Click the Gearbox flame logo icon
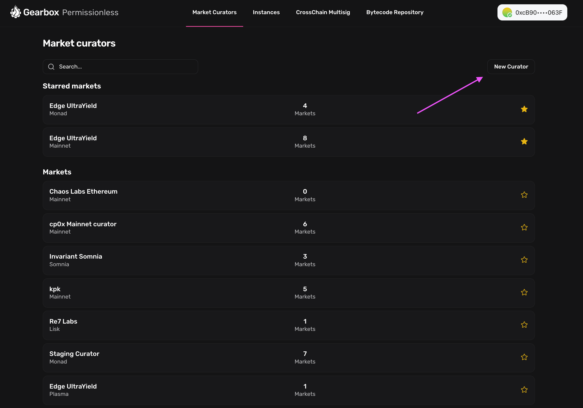Image resolution: width=583 pixels, height=408 pixels. tap(15, 12)
